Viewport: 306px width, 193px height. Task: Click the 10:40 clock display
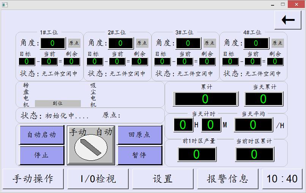282,179
